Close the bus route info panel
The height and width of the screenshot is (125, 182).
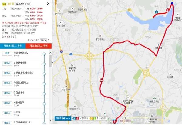48,4
